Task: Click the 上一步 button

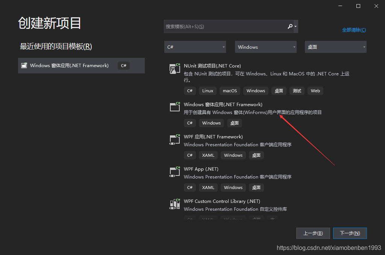Action: coord(313,233)
